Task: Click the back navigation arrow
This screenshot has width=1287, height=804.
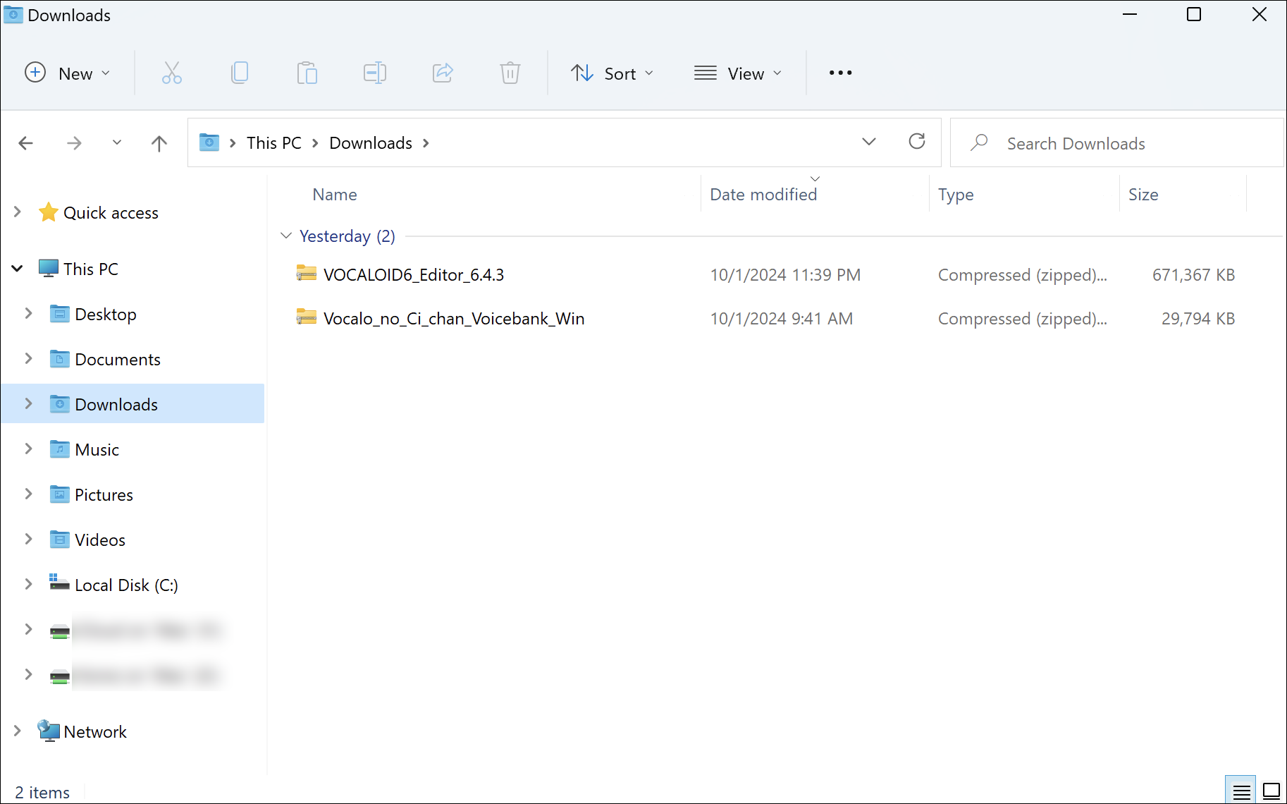Action: point(26,142)
